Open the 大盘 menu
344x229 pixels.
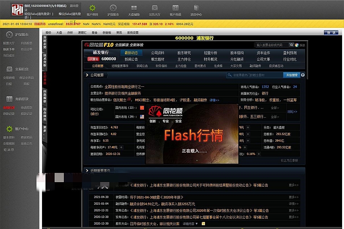[x=59, y=33]
